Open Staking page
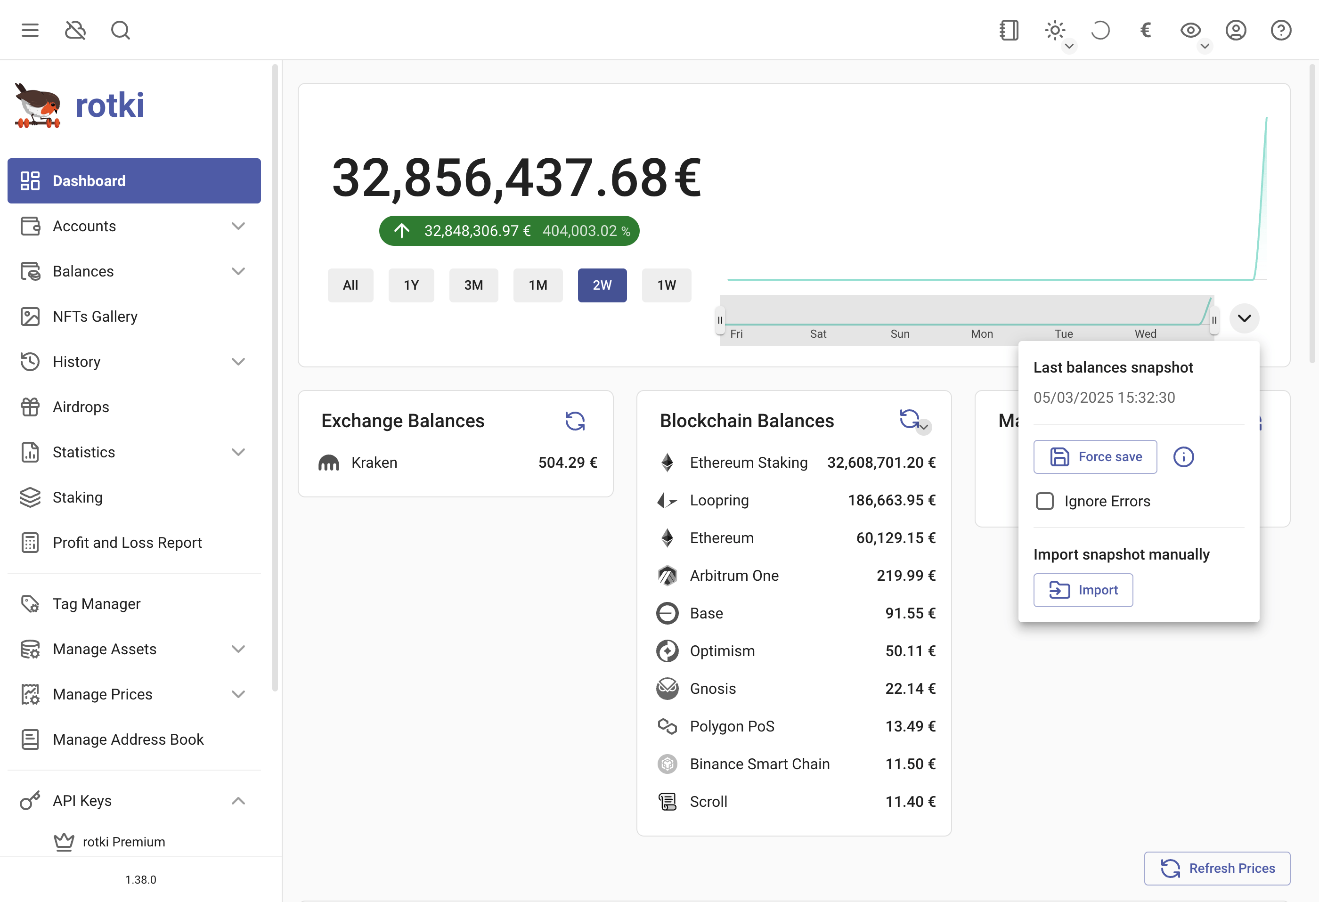The image size is (1319, 902). point(134,497)
